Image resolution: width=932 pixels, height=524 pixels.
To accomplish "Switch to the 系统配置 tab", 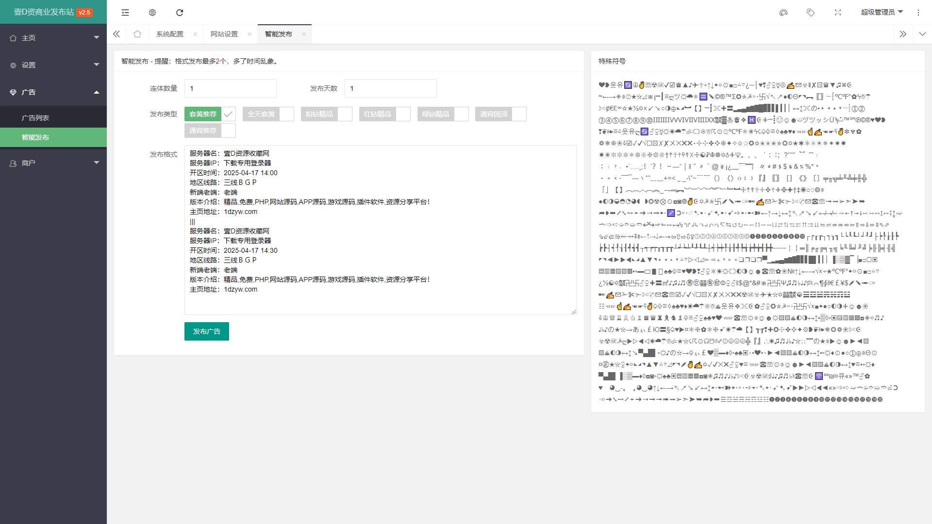I will pyautogui.click(x=170, y=34).
